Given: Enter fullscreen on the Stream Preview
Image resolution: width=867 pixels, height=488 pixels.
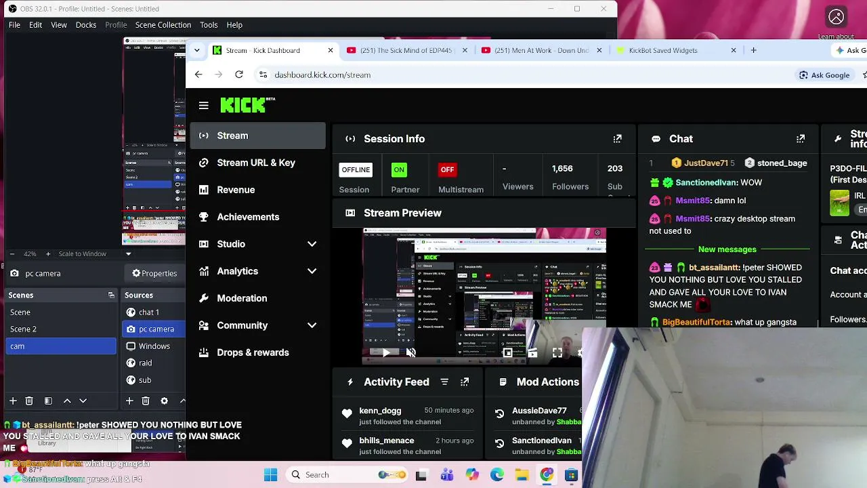Looking at the screenshot, I should tap(557, 352).
